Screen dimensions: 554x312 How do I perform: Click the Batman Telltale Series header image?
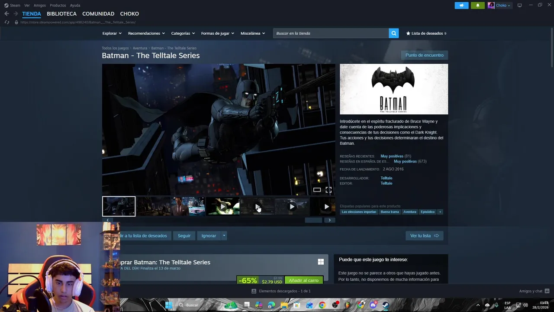coord(394,89)
